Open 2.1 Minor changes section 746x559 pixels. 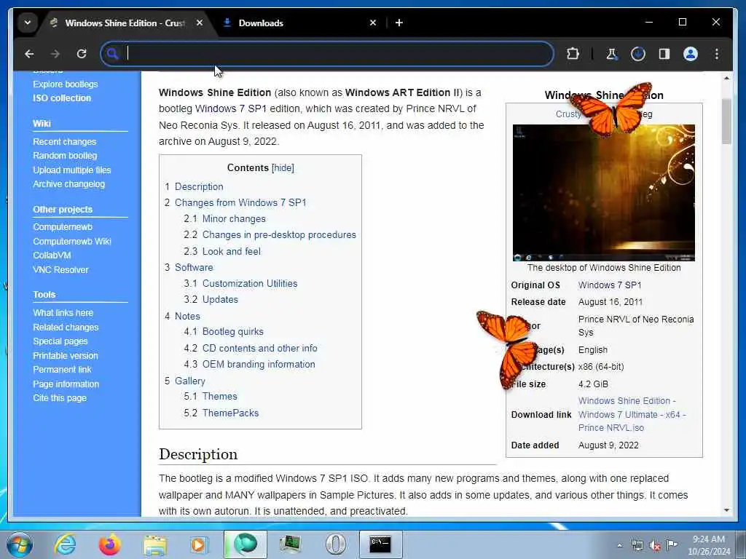click(x=234, y=218)
